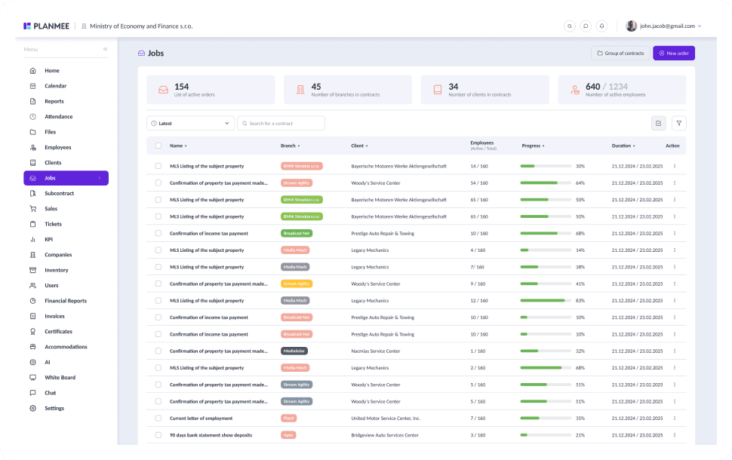Tick checkbox for MediaSolar branch row
The height and width of the screenshot is (460, 732).
click(158, 351)
